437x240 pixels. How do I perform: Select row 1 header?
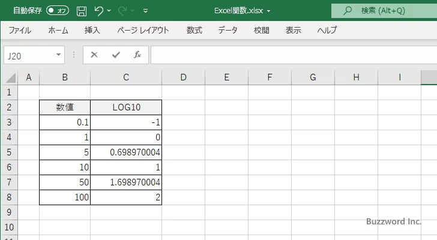(9, 92)
